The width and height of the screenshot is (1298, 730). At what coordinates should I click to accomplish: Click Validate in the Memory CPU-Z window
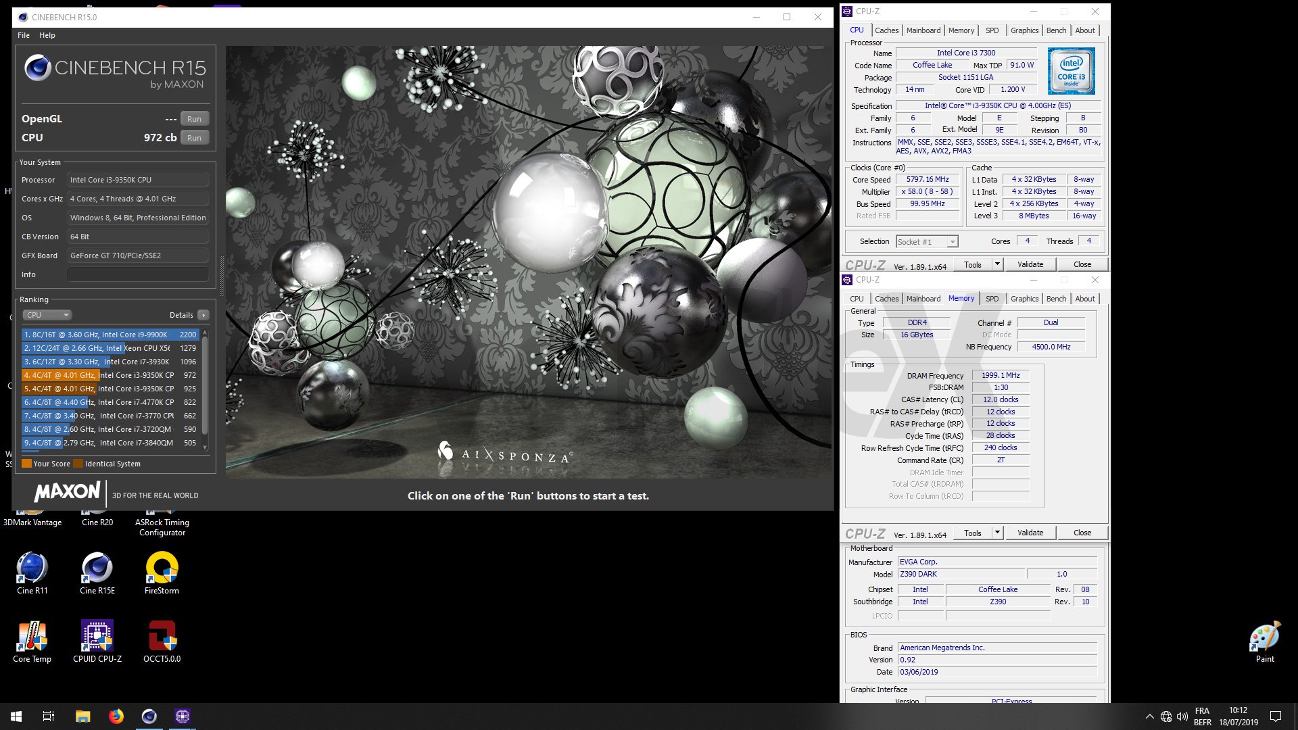click(x=1030, y=533)
